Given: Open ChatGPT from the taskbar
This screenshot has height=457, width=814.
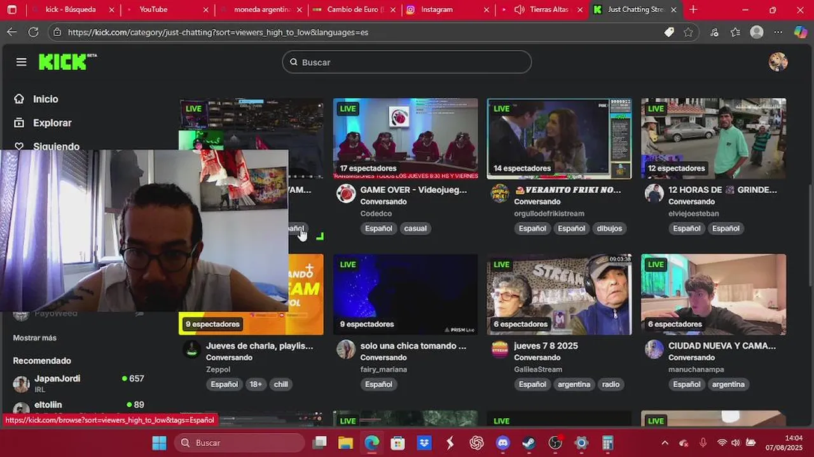Looking at the screenshot, I should pos(476,442).
